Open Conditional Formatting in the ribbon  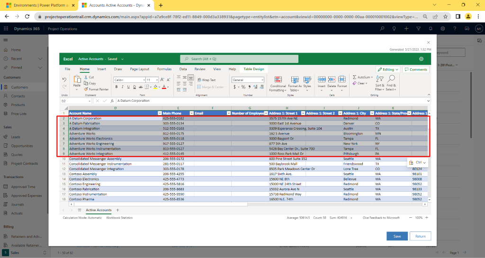tap(278, 79)
